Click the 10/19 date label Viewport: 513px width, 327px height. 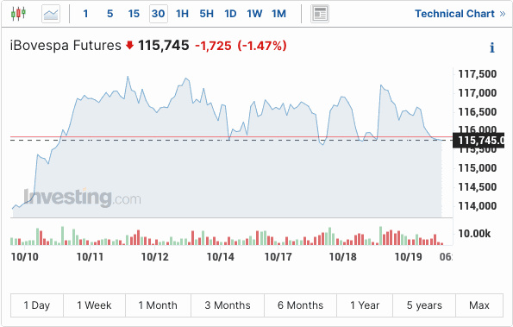[x=408, y=257]
